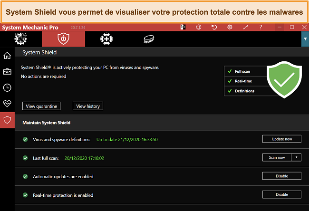
Task: Click green check beside Real-time protection
Action: [x=25, y=195]
